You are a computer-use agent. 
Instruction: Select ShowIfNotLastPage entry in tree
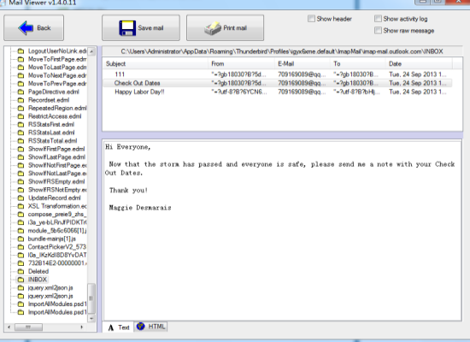click(57, 174)
